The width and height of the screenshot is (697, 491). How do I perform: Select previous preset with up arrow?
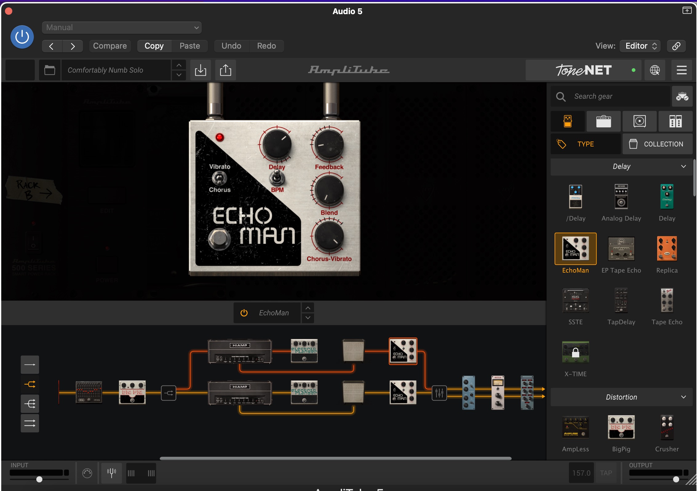(x=179, y=65)
